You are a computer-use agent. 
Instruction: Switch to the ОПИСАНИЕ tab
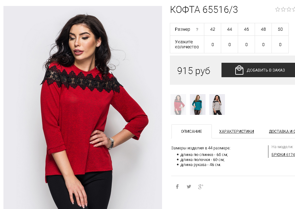[191, 131]
